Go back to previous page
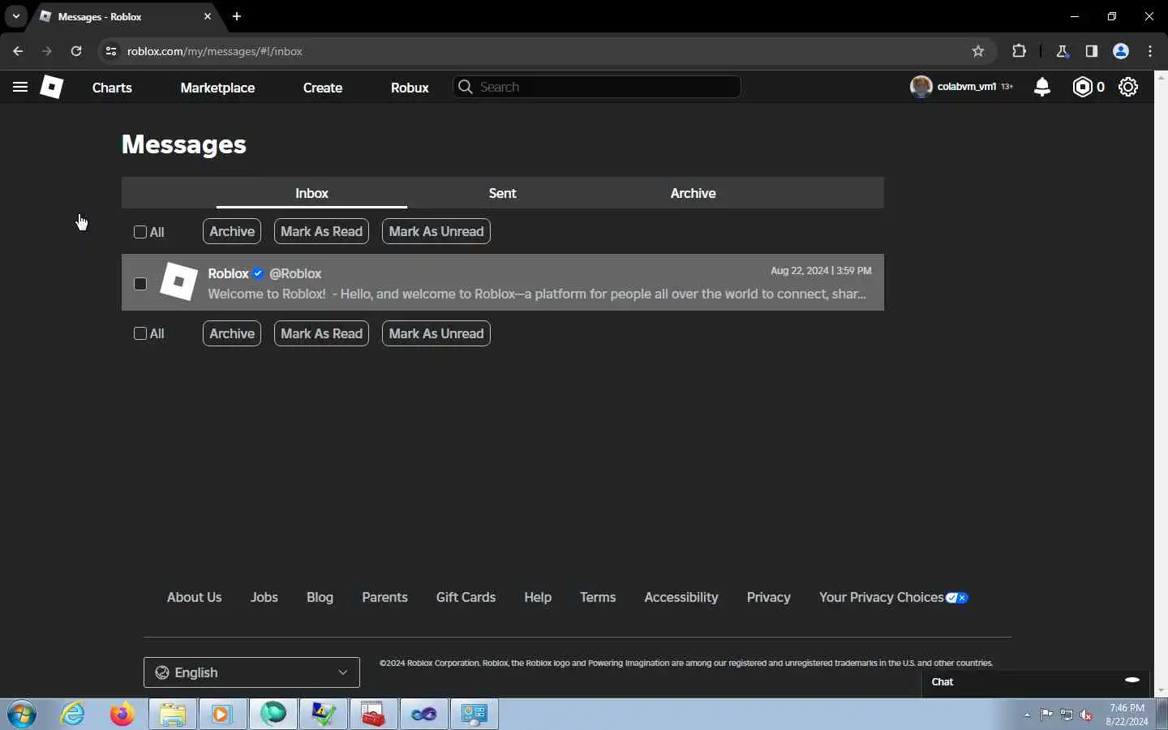 (x=18, y=51)
